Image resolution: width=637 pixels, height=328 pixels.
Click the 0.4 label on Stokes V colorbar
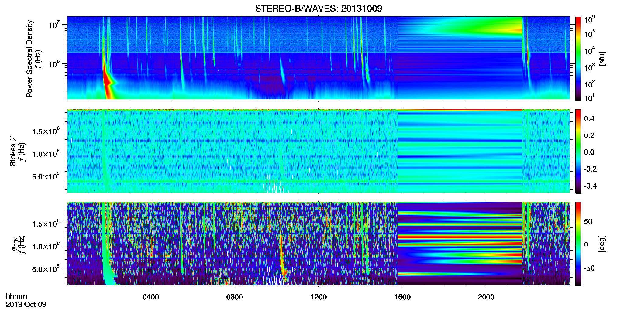[x=589, y=119]
